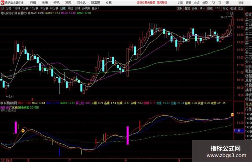Click the yellow arrow signal marker near the latest bar
This screenshot has width=252, height=162.
click(232, 115)
